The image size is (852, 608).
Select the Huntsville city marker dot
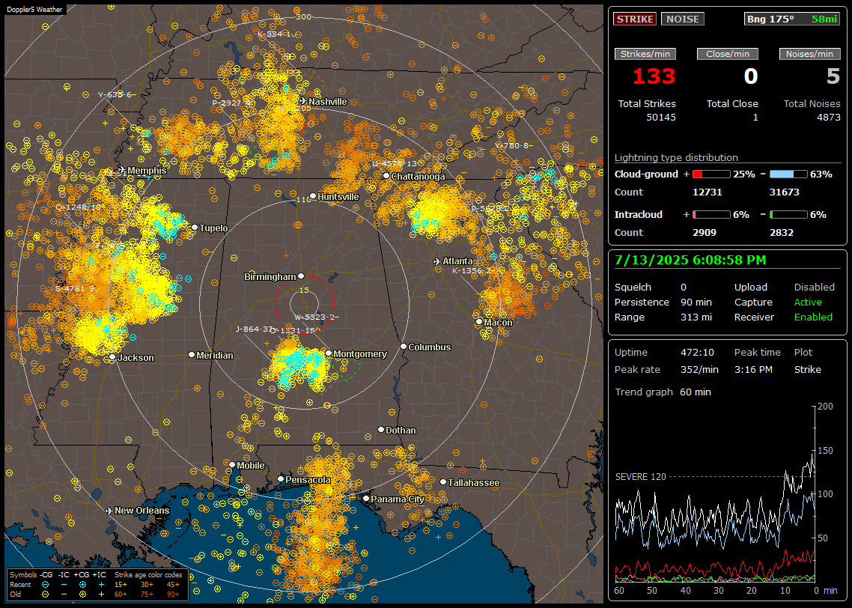pyautogui.click(x=312, y=196)
